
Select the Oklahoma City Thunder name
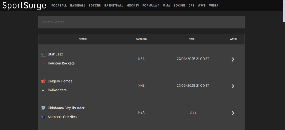coord(66,108)
